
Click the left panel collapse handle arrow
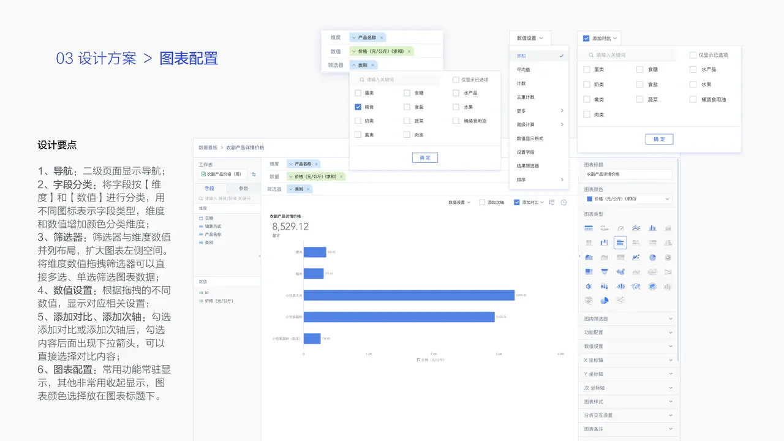[259, 256]
